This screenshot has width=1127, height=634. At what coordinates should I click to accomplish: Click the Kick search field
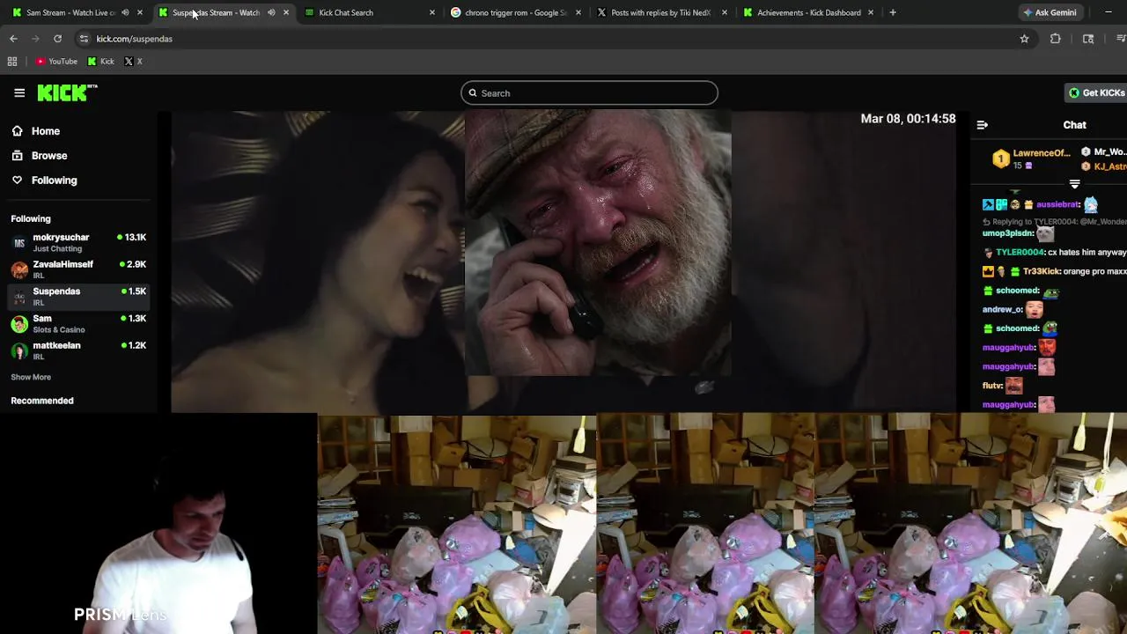click(x=589, y=93)
